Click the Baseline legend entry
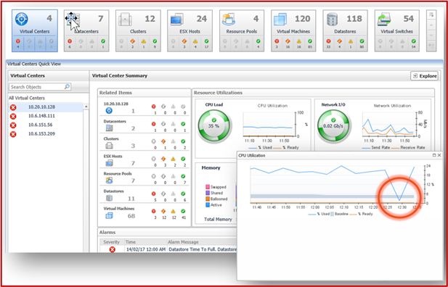This screenshot has height=287, width=448. [339, 214]
